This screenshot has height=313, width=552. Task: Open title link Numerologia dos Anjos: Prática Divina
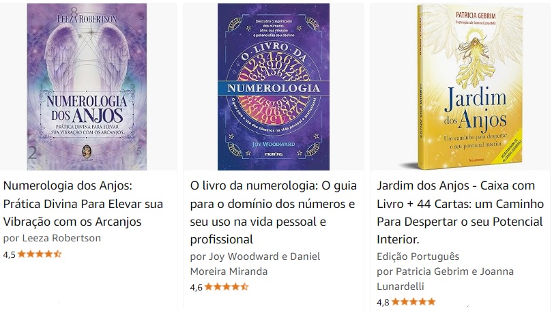pos(83,204)
